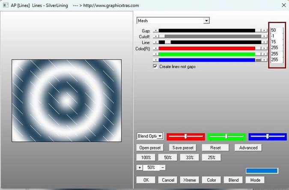Expand the Blend Options dropdown
Image resolution: width=289 pixels, height=190 pixels.
click(x=160, y=136)
